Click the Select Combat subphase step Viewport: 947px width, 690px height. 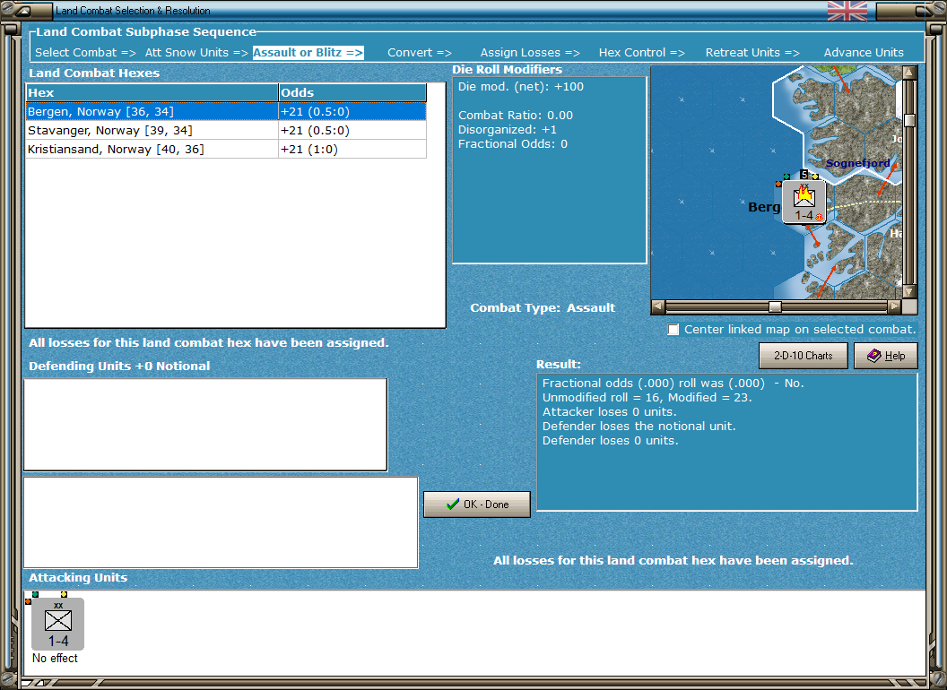[x=85, y=53]
